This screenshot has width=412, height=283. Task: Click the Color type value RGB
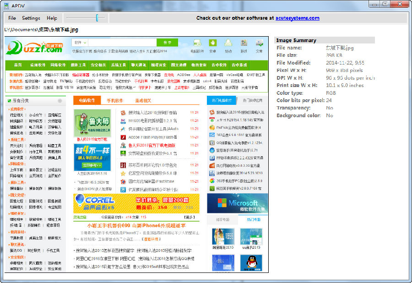pos(331,93)
